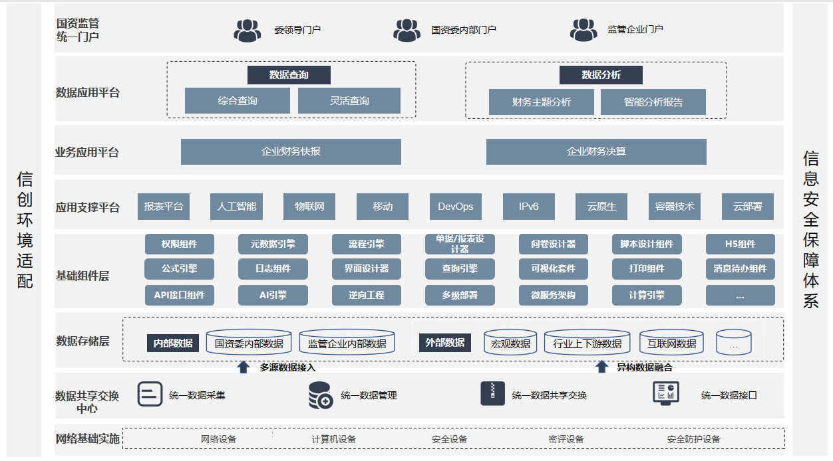Image resolution: width=833 pixels, height=461 pixels.
Task: Click the up arrow beside 多源数据接入
Action: click(x=244, y=367)
